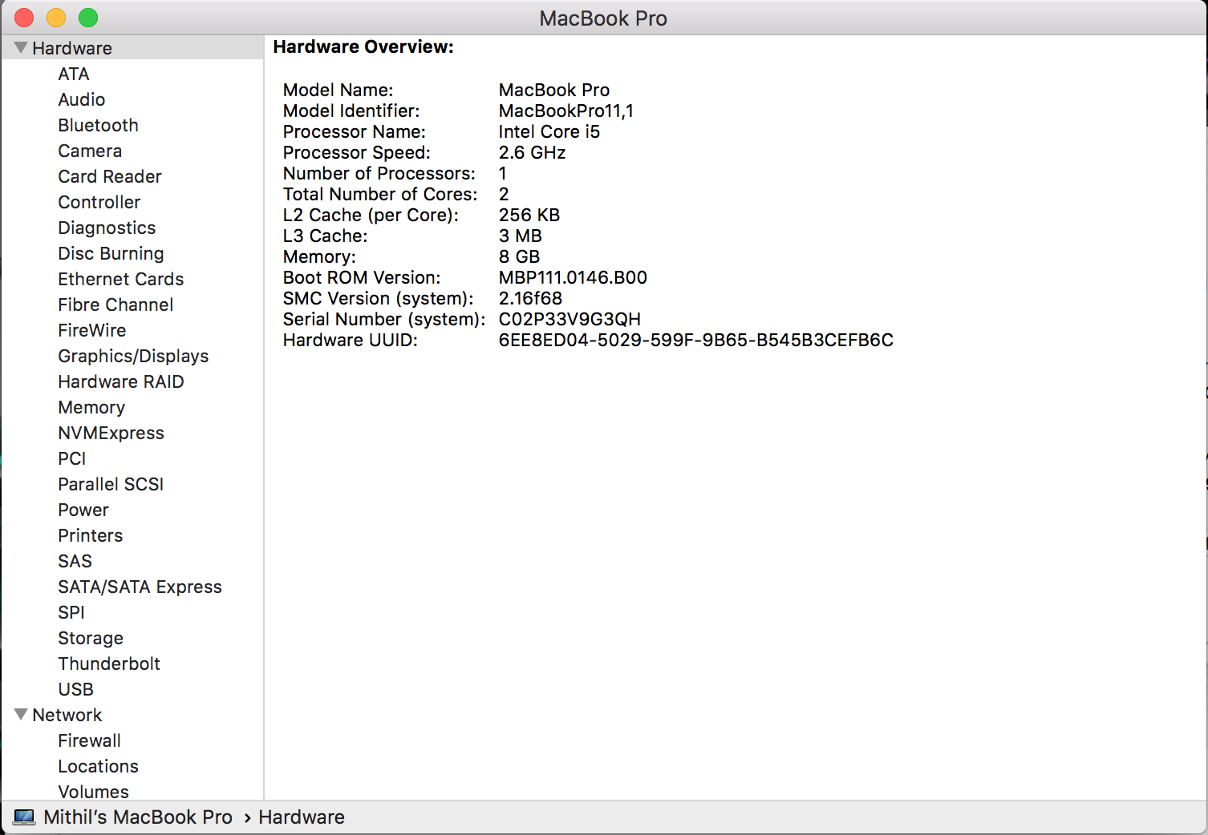The width and height of the screenshot is (1208, 835).
Task: Select Disc Burning in the sidebar
Action: click(x=111, y=253)
